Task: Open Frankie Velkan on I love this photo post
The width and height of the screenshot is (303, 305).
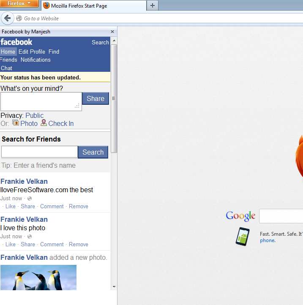Action: (24, 219)
